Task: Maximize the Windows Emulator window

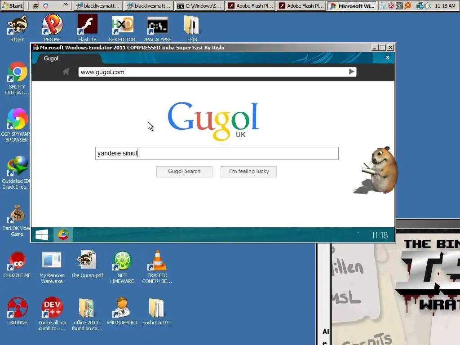Action: pyautogui.click(x=382, y=48)
